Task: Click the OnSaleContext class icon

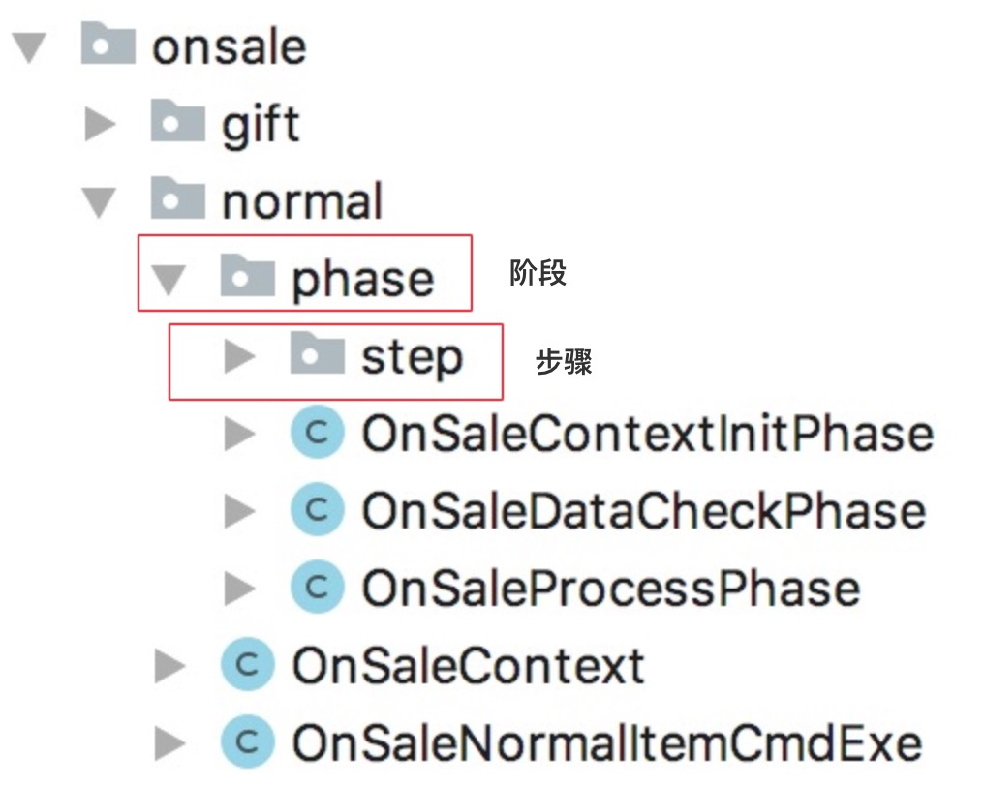Action: (248, 664)
